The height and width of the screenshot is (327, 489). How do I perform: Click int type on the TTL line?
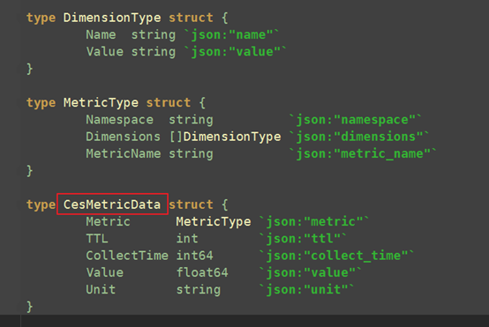[x=187, y=239]
